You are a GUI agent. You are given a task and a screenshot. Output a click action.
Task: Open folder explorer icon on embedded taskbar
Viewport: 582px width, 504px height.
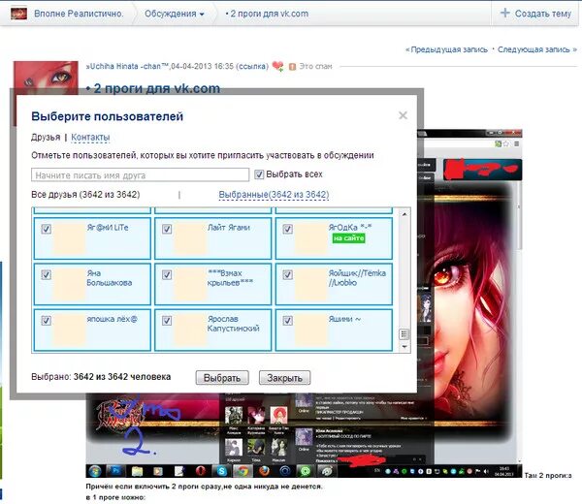[x=137, y=471]
